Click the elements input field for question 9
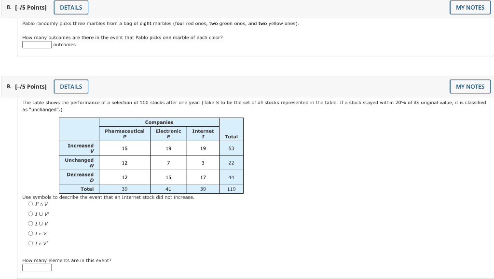Viewport: 494px width, 279px height. [x=37, y=267]
